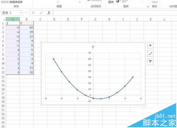Select row 13 header

pos(3,77)
